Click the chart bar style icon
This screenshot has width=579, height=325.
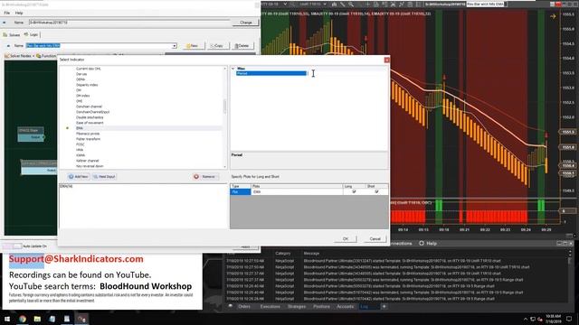click(334, 4)
